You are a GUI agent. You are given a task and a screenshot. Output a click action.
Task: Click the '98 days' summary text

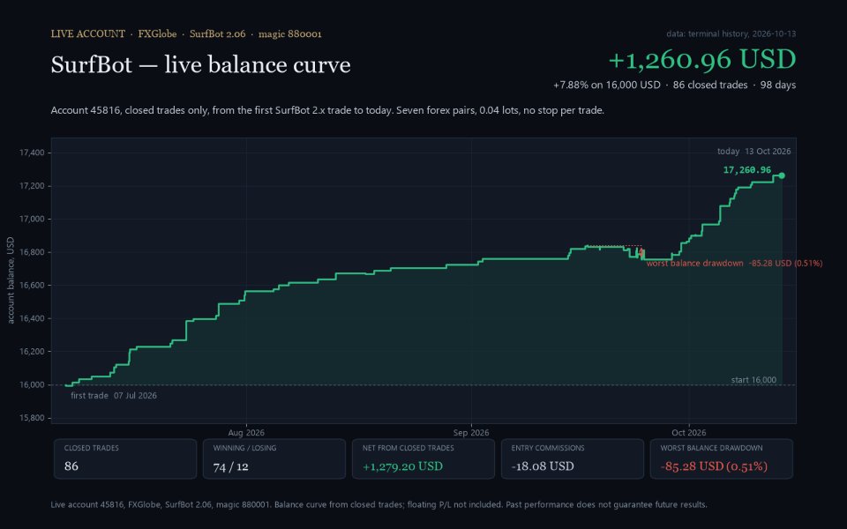pyautogui.click(x=778, y=85)
